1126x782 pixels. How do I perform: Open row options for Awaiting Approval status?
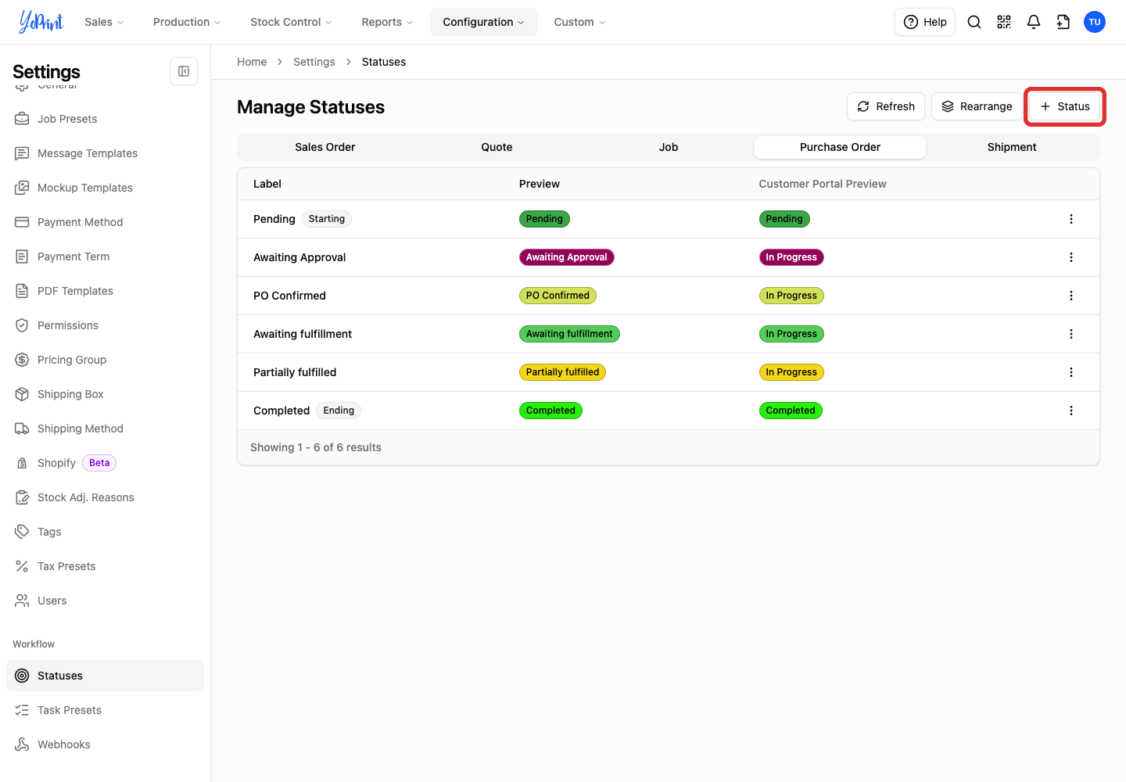point(1071,257)
